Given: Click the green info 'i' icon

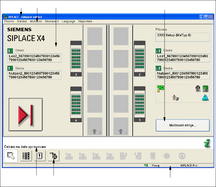Looking at the screenshot, I should [x=207, y=143].
